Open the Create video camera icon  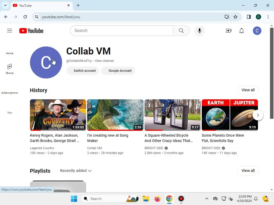point(229,31)
